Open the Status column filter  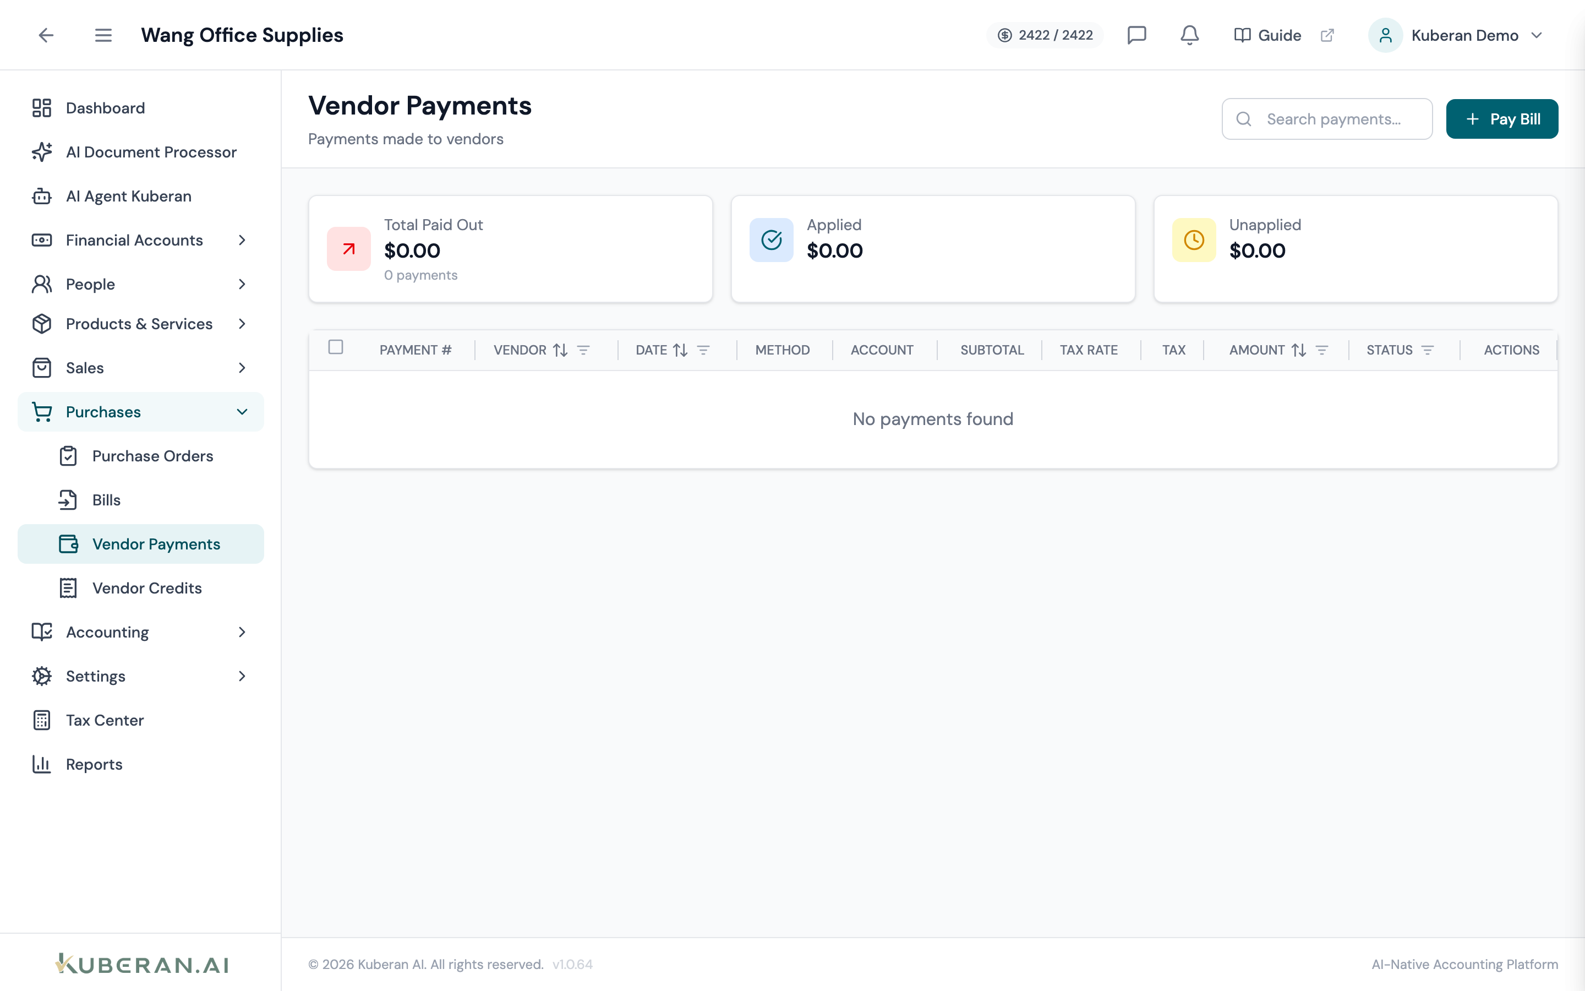[x=1428, y=350]
